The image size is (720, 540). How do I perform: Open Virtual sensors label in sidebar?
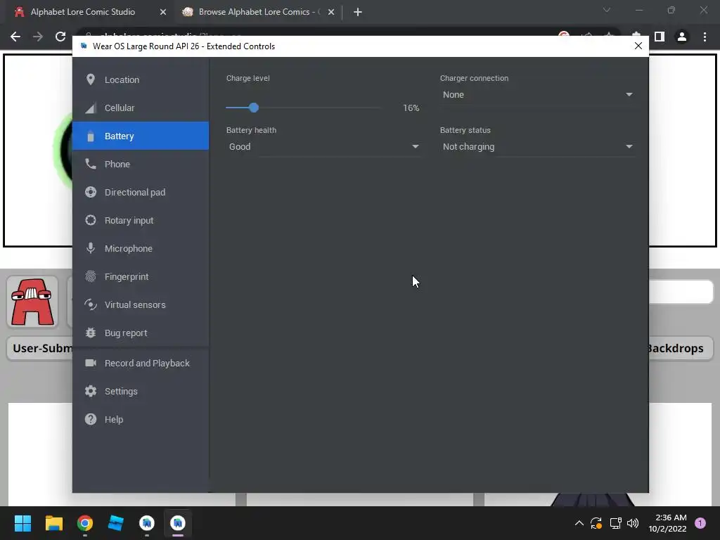(135, 304)
